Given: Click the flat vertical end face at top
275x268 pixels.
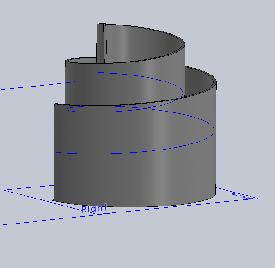Looking at the screenshot, I should [100, 43].
